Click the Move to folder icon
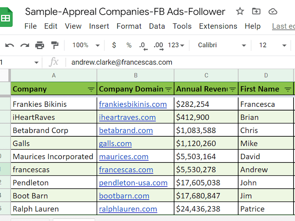 tap(256, 11)
